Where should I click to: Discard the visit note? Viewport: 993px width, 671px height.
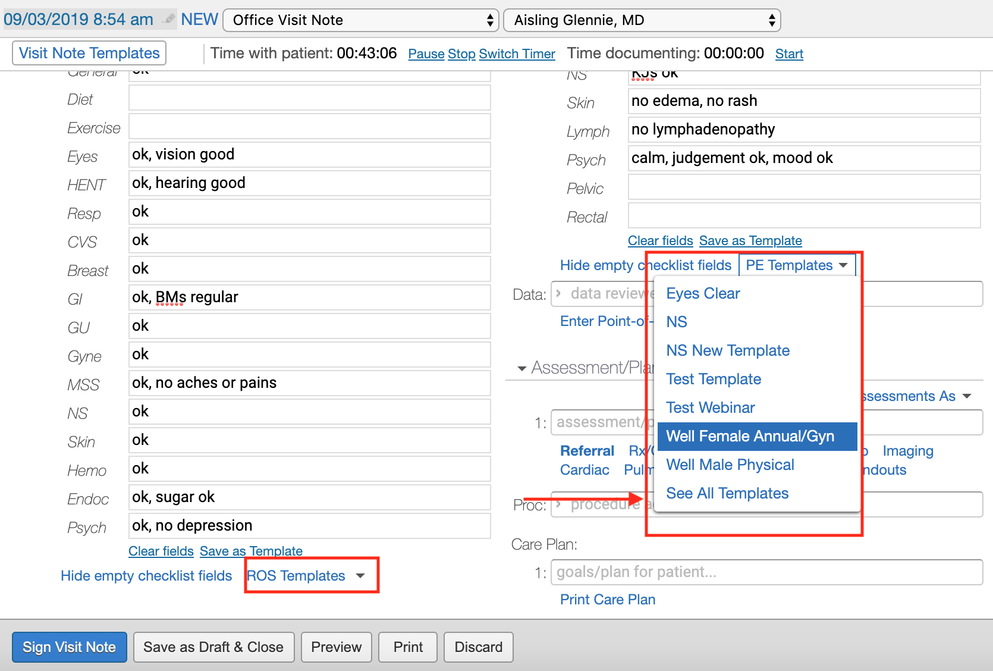[478, 647]
